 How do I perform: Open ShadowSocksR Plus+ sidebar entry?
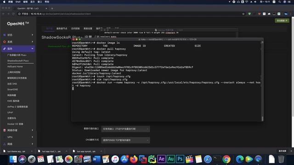18,61
